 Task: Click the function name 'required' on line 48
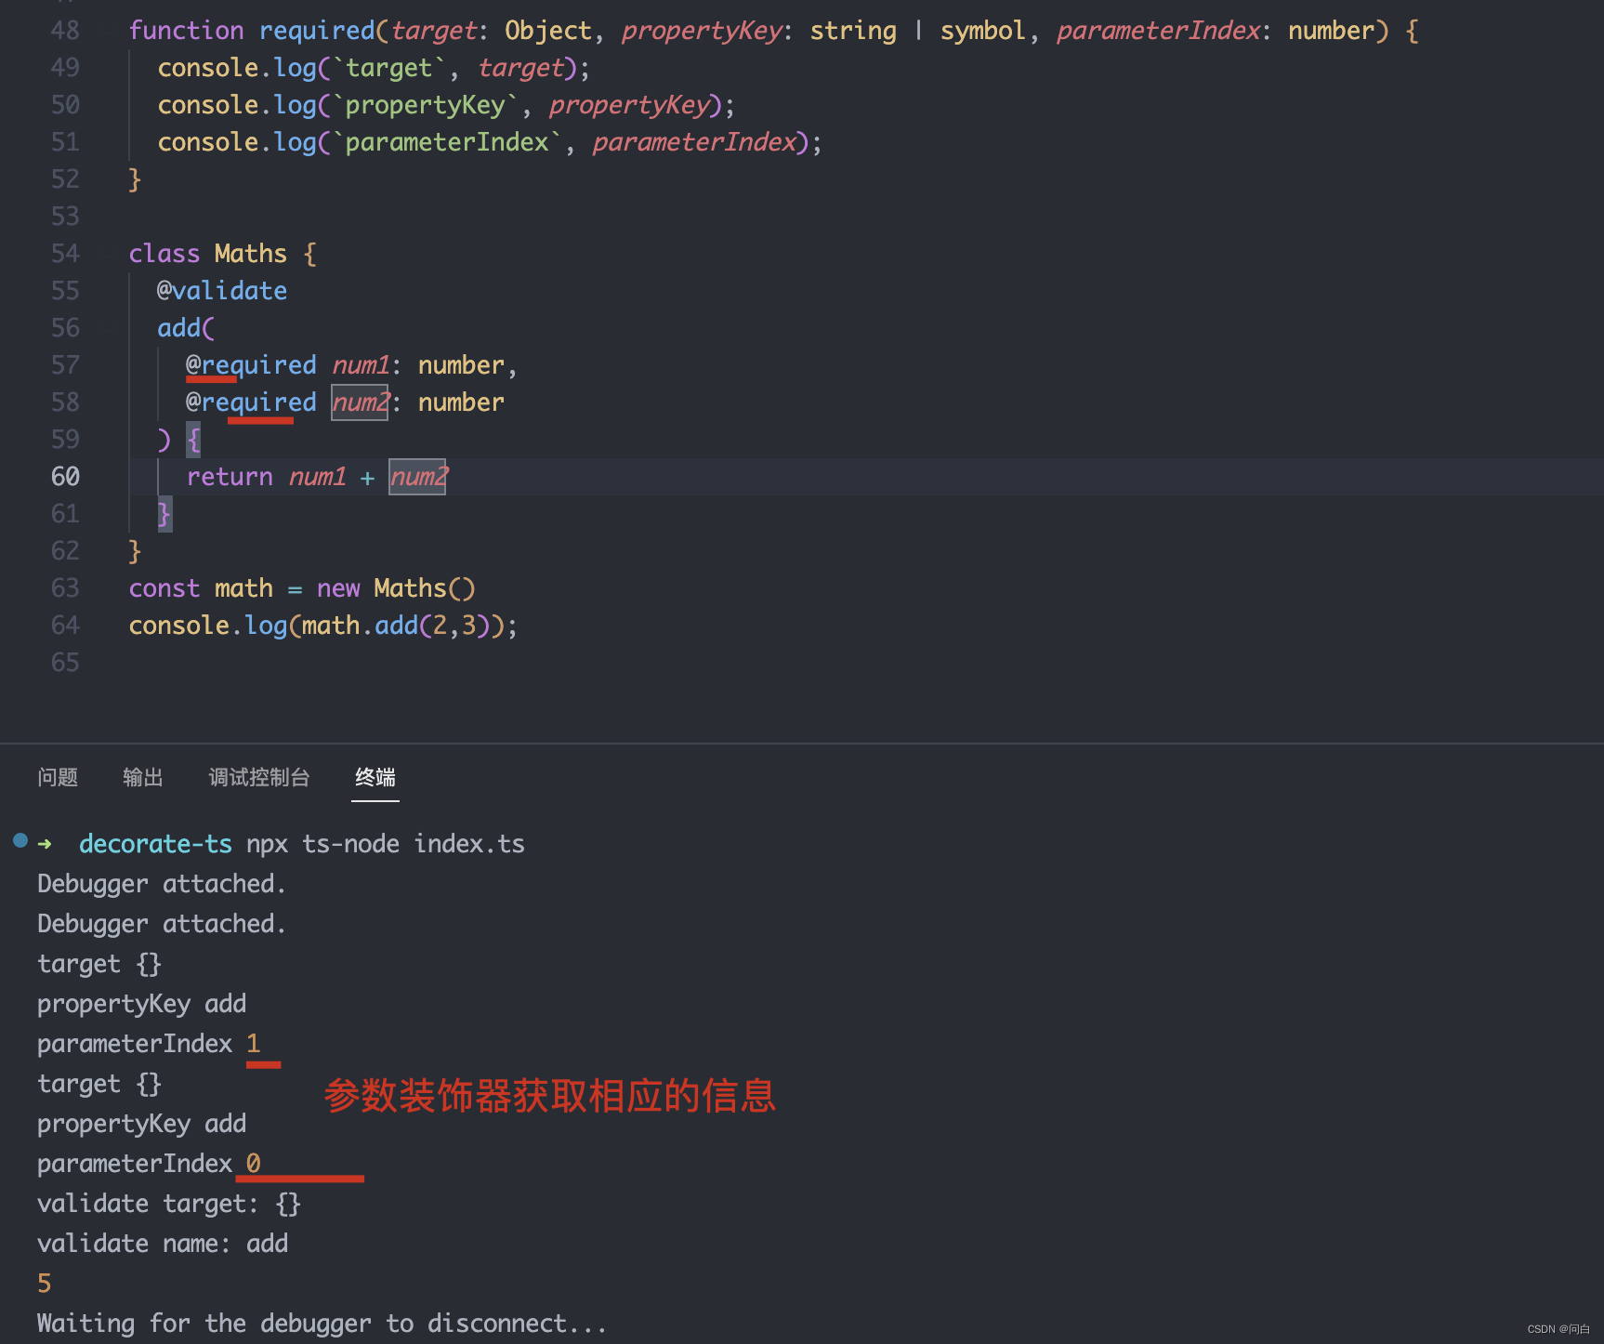(x=317, y=31)
